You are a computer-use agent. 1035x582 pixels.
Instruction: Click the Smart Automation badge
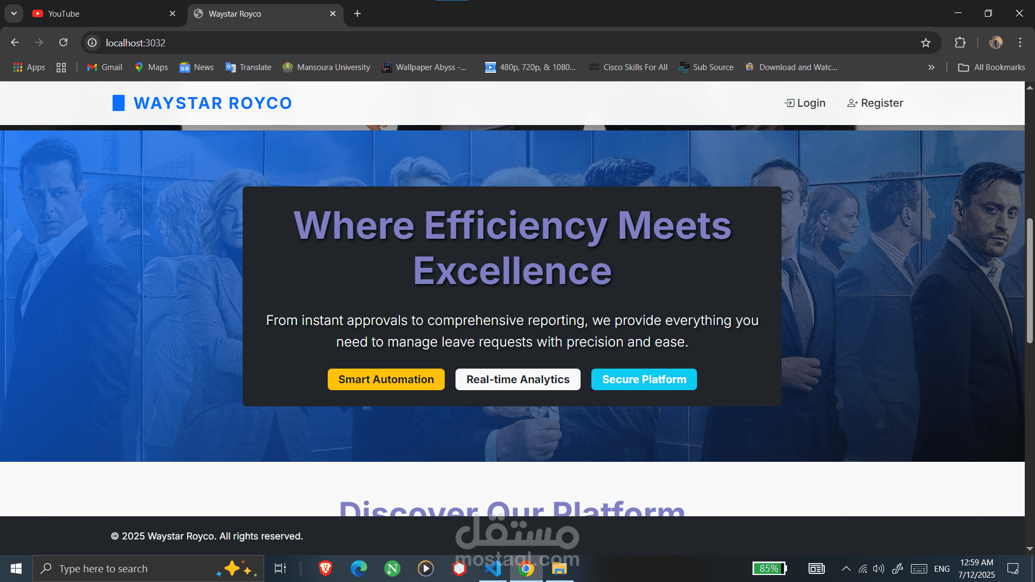(x=386, y=379)
